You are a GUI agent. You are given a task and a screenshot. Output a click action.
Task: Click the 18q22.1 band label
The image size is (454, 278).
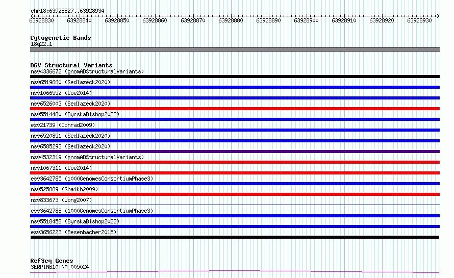(x=41, y=44)
